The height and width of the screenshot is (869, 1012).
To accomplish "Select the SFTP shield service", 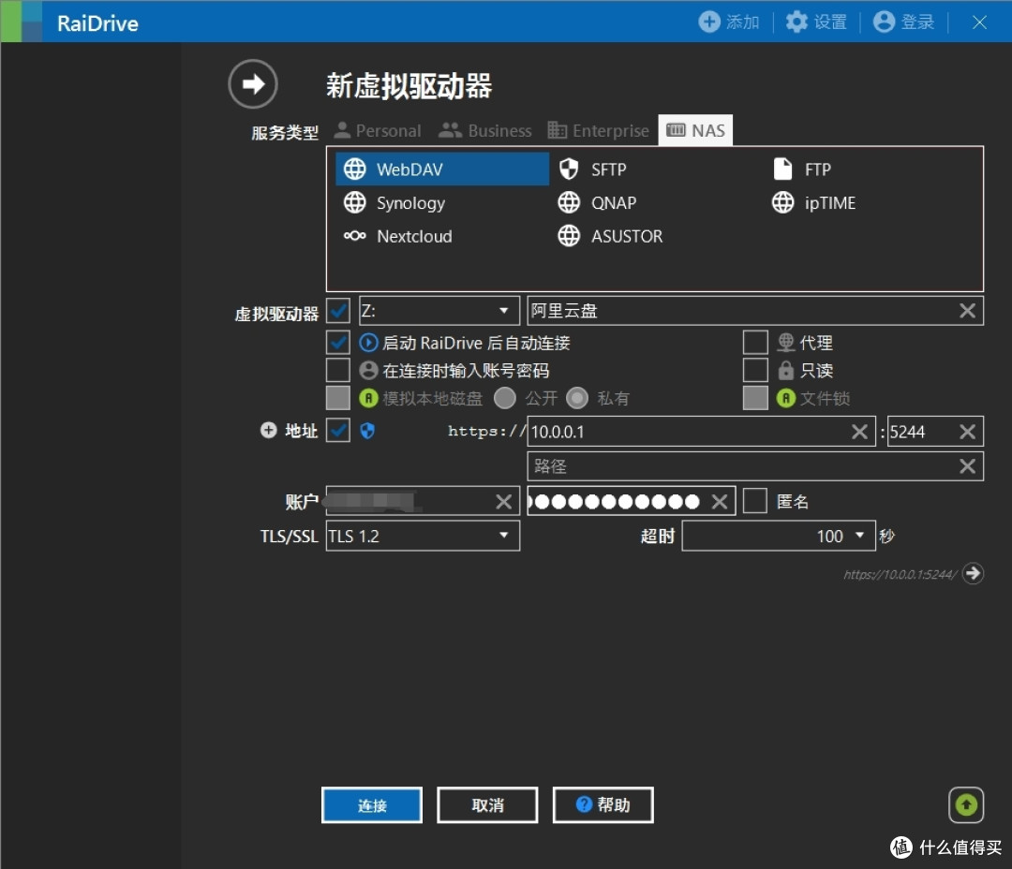I will [x=592, y=169].
